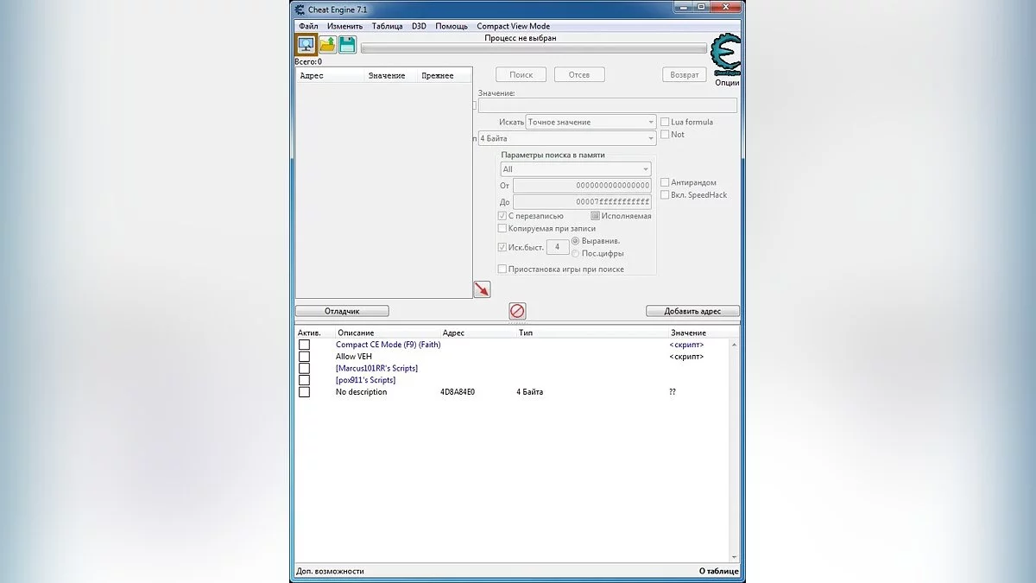This screenshot has height=583, width=1036.
Task: Select the Пос.цифры radio button
Action: click(x=575, y=253)
